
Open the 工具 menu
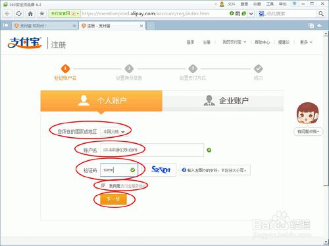point(270,4)
